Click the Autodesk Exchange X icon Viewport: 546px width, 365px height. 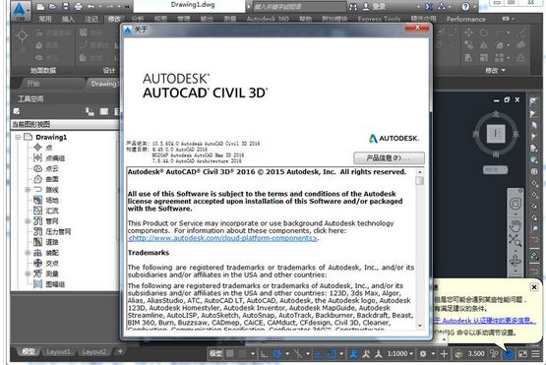(429, 6)
